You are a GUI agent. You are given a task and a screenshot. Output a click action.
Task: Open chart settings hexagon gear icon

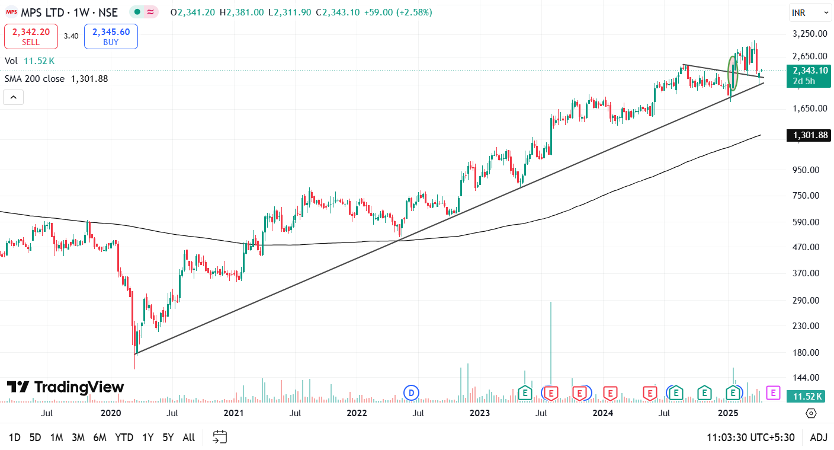(x=811, y=413)
